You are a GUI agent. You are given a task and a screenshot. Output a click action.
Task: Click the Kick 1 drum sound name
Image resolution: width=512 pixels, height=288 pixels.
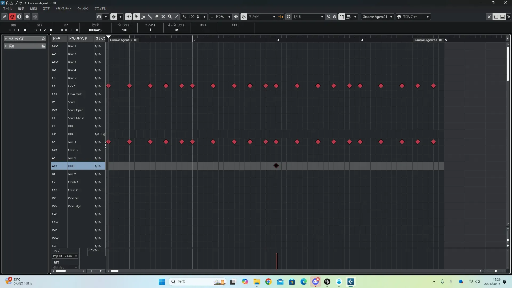(71, 86)
